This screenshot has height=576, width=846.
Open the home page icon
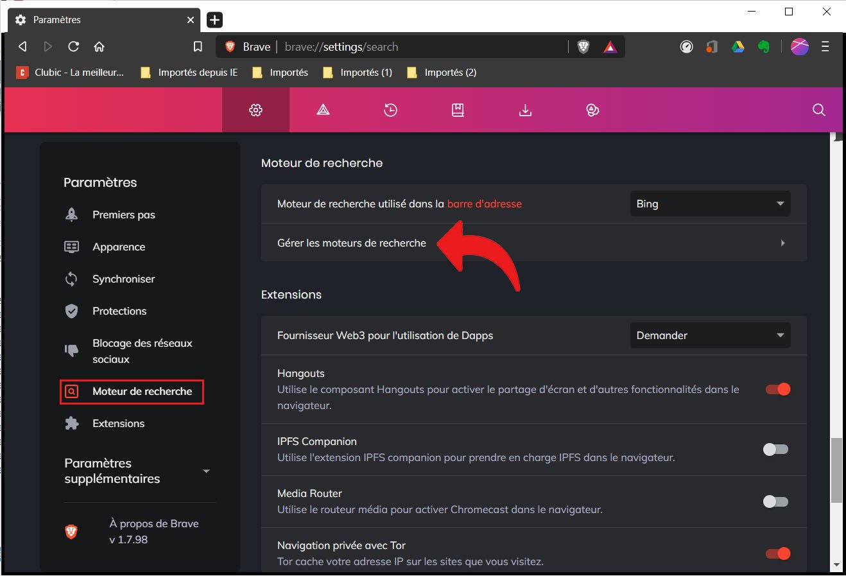coord(99,46)
